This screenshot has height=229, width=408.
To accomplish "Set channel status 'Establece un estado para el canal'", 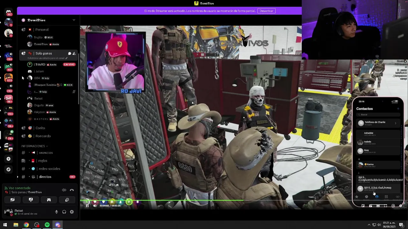I will click(47, 58).
